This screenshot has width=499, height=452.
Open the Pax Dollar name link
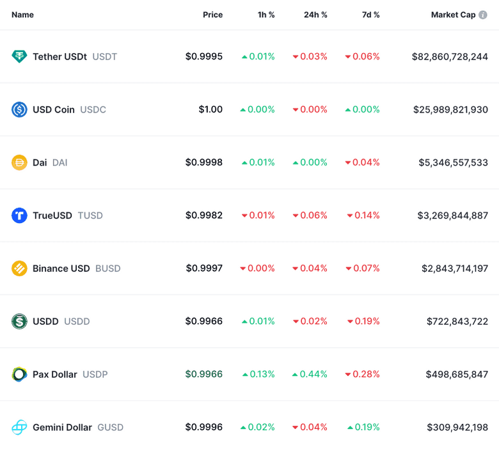tap(55, 374)
